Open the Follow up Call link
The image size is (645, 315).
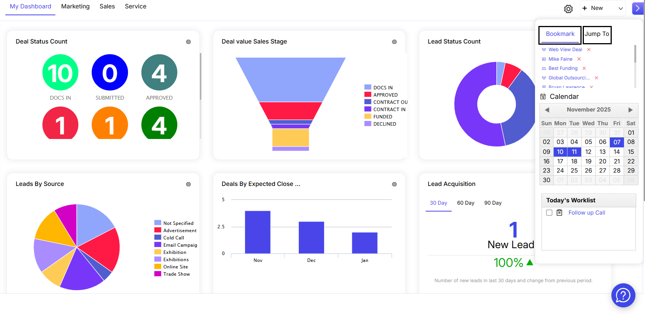tap(587, 213)
